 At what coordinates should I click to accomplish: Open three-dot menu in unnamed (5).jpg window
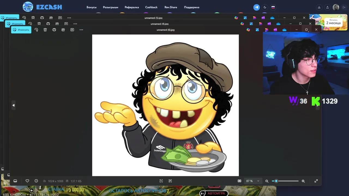point(69,18)
